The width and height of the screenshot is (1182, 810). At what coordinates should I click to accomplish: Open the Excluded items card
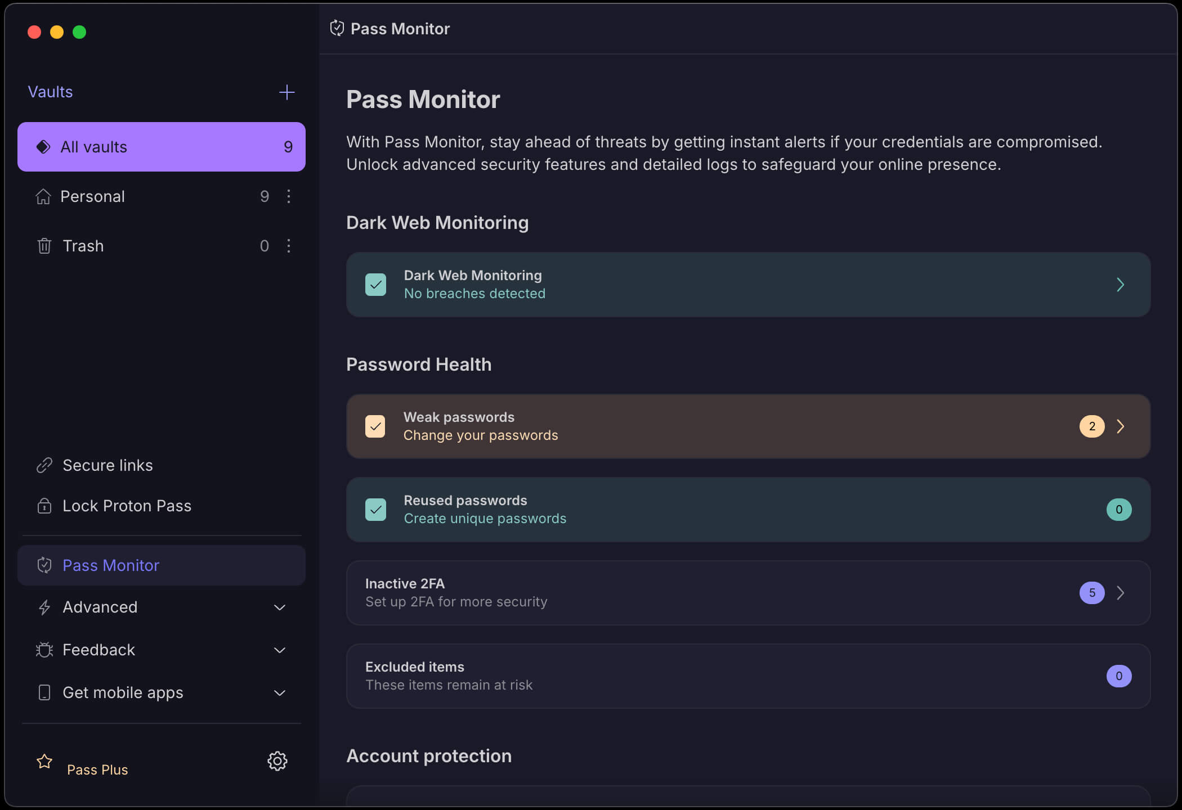[x=748, y=676]
